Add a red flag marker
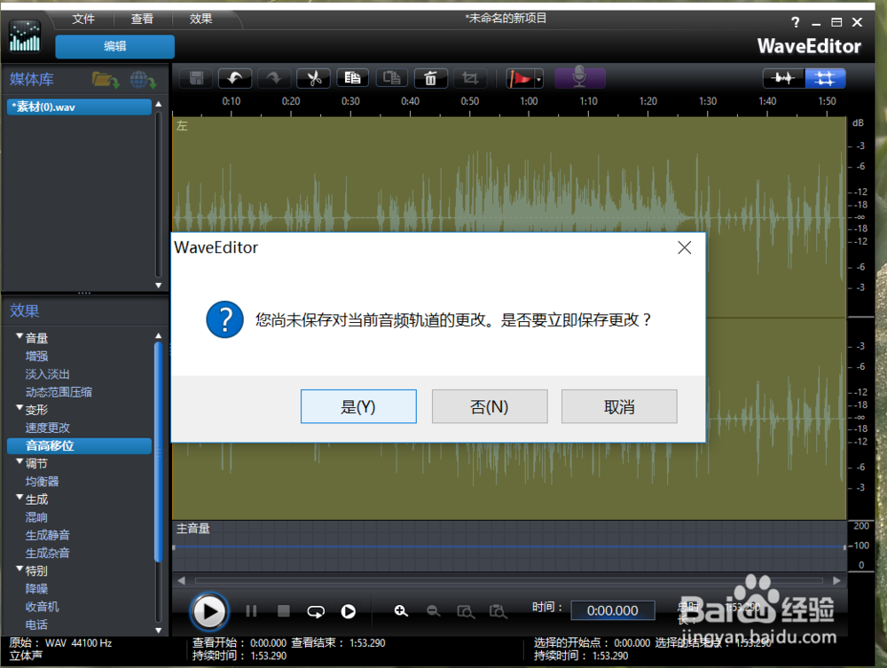 (520, 79)
